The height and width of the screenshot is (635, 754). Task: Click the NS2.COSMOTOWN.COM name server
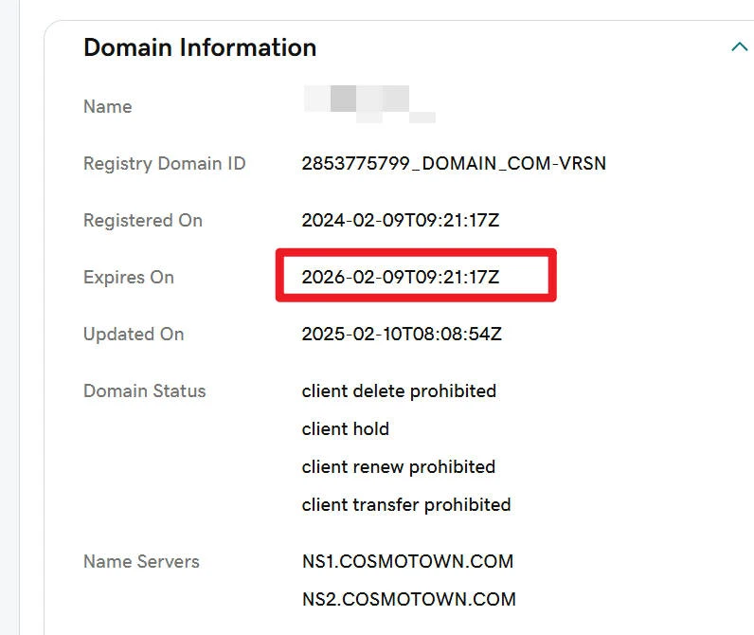(x=408, y=600)
